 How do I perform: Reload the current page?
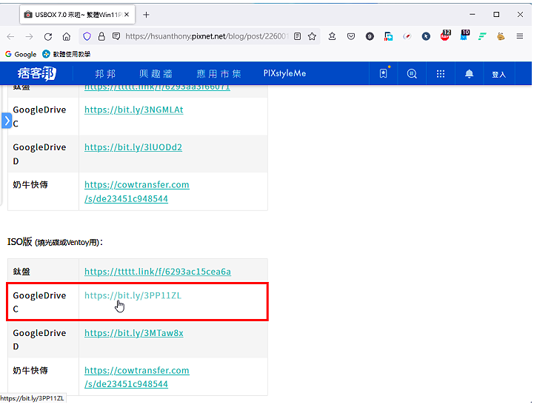pos(48,36)
